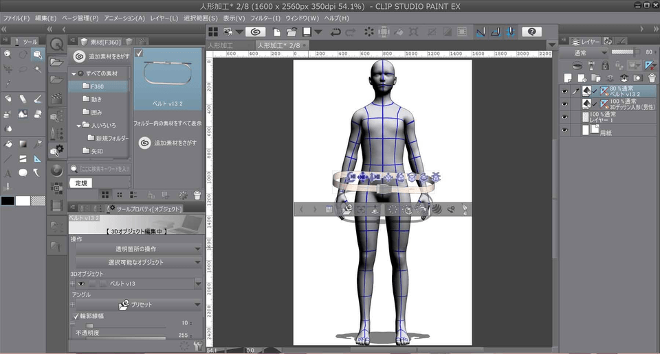660x354 pixels.
Task: Open the プリセット angle dropdown
Action: (x=138, y=304)
